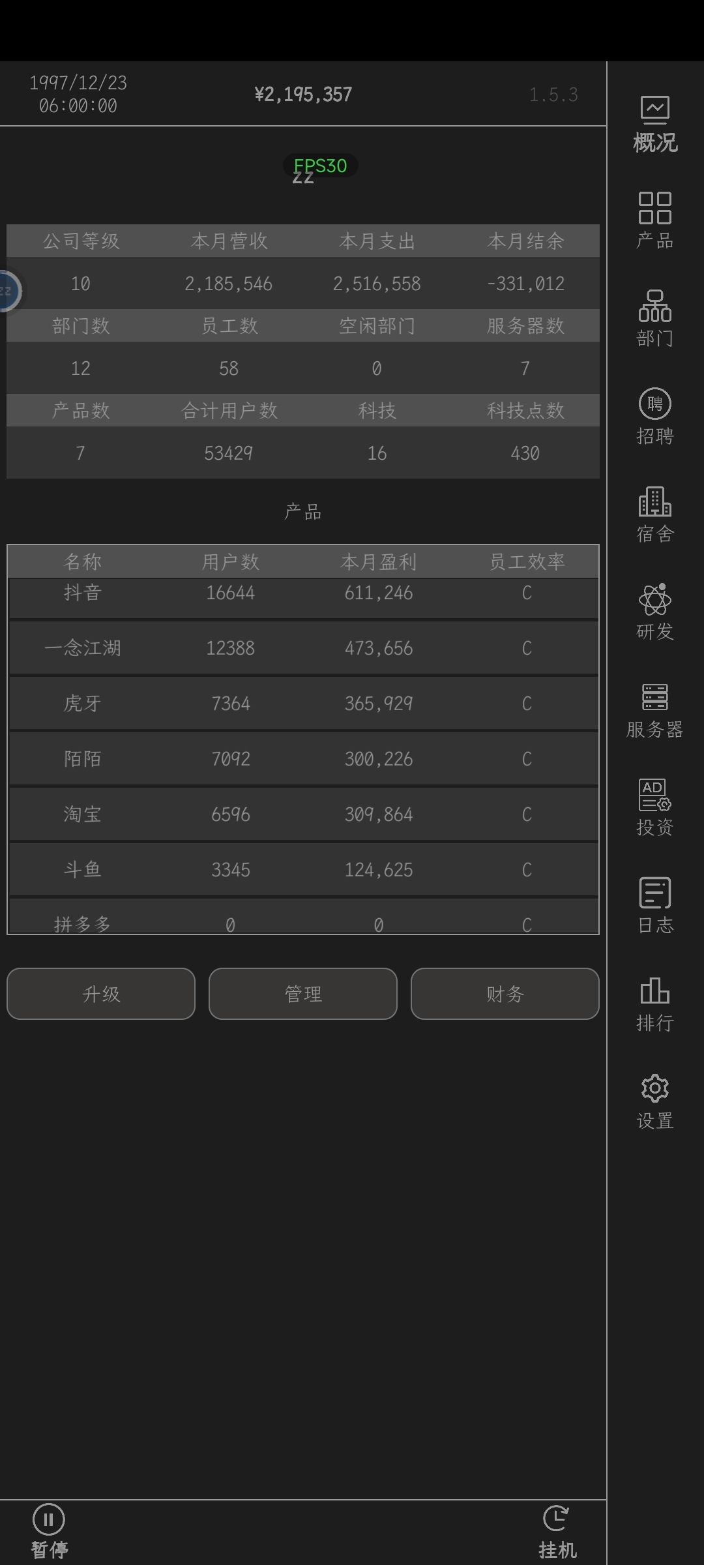Click the employee count value 58
This screenshot has width=704, height=1565.
pyautogui.click(x=229, y=368)
